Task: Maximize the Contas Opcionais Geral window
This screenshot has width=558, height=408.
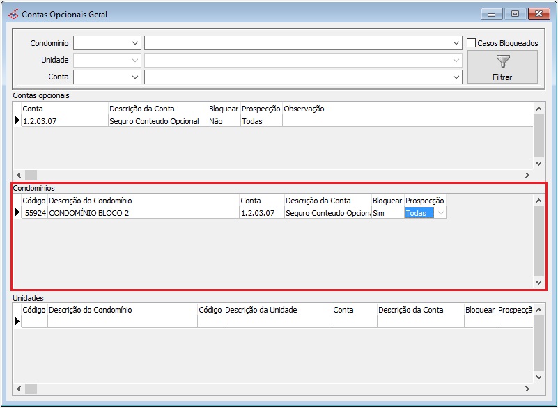Action: tap(516, 14)
